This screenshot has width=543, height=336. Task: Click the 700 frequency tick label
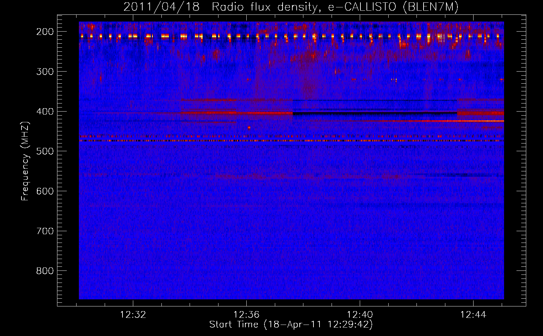(x=45, y=231)
